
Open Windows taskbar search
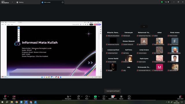tap(7, 102)
